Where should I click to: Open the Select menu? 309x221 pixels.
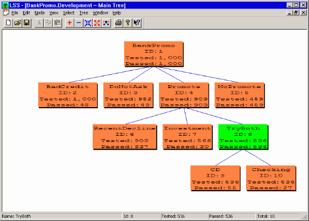pyautogui.click(x=69, y=13)
